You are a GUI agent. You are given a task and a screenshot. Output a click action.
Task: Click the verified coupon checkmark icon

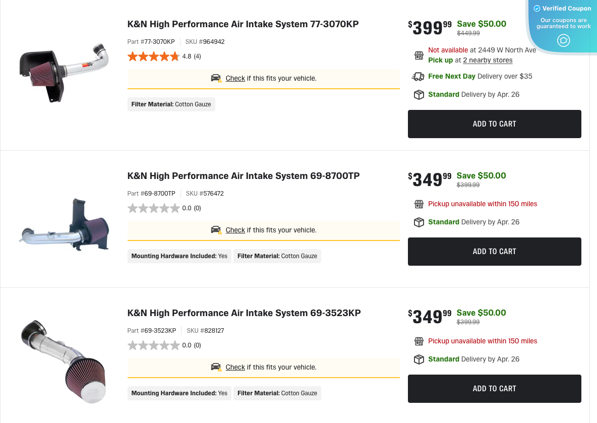click(x=536, y=8)
